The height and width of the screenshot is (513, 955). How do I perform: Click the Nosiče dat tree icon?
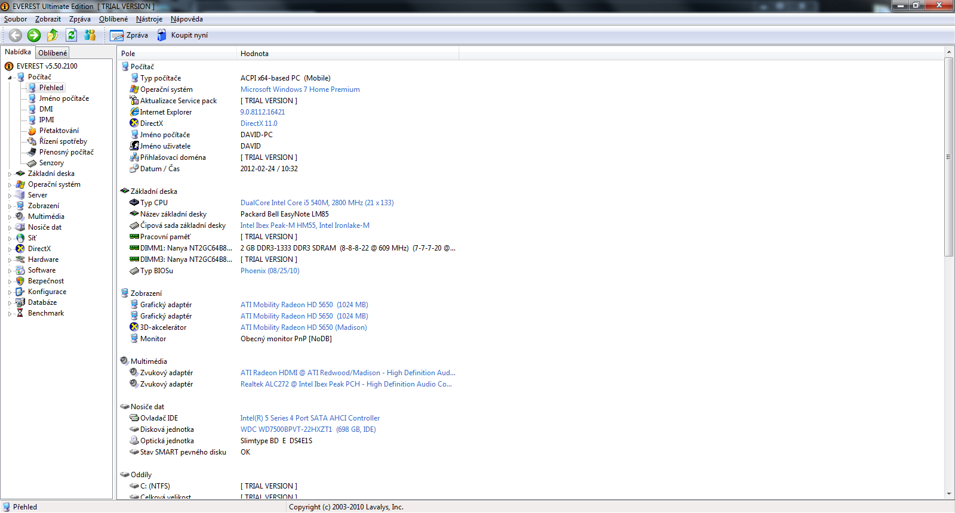pyautogui.click(x=20, y=227)
